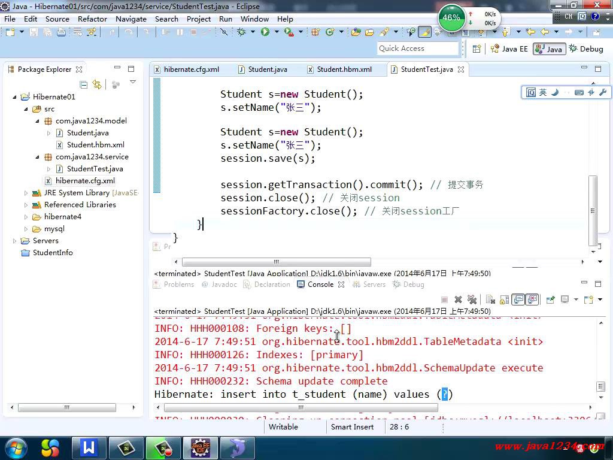613x460 pixels.
Task: Click the Last Edit Location arrow icon
Action: tap(530, 32)
